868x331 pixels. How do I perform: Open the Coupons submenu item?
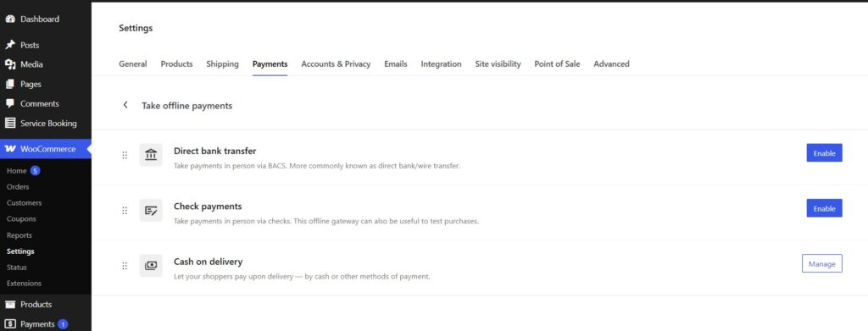tap(21, 218)
